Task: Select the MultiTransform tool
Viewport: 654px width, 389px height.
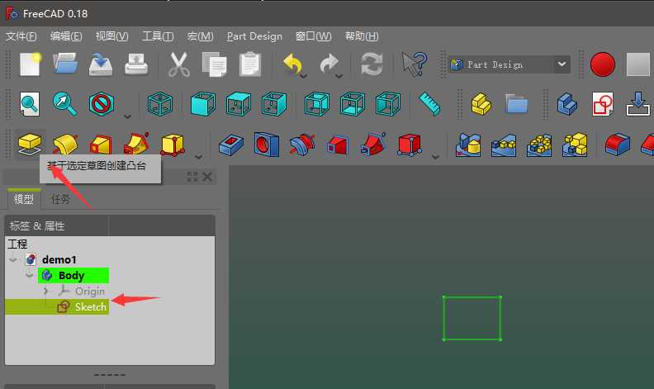Action: [575, 145]
